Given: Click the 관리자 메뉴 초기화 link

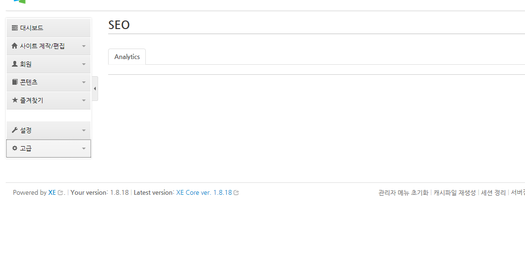Looking at the screenshot, I should [x=403, y=193].
